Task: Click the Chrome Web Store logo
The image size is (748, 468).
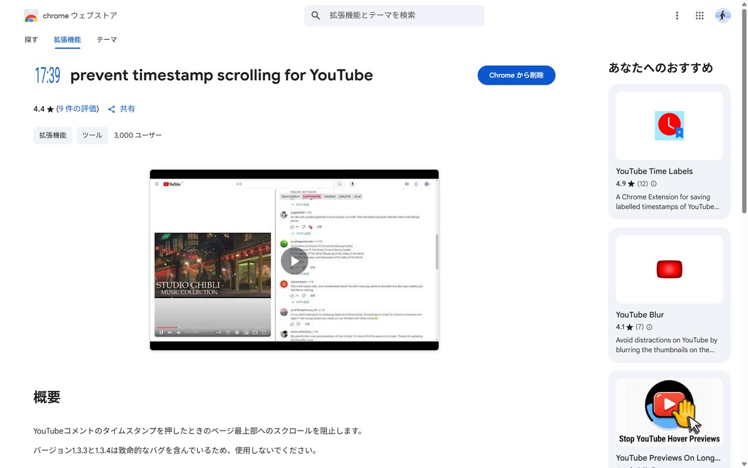Action: tap(31, 16)
